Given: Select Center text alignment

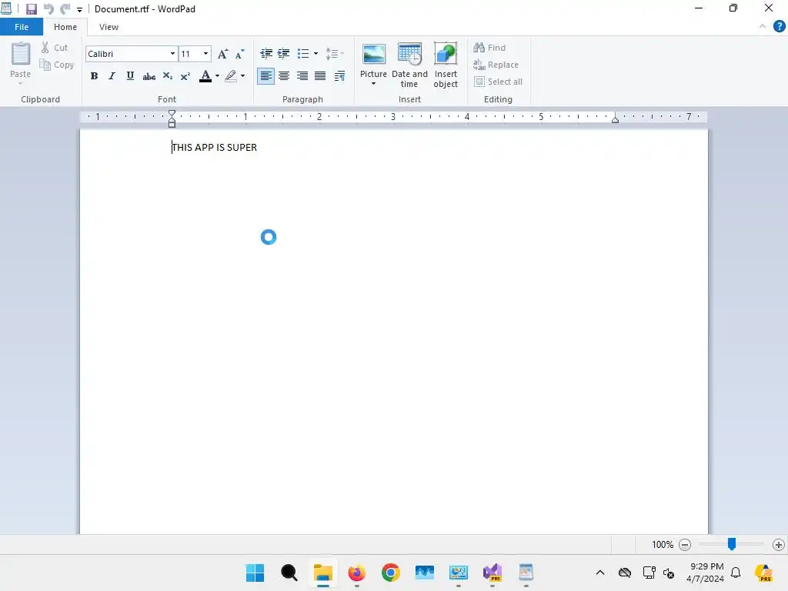Looking at the screenshot, I should (284, 76).
